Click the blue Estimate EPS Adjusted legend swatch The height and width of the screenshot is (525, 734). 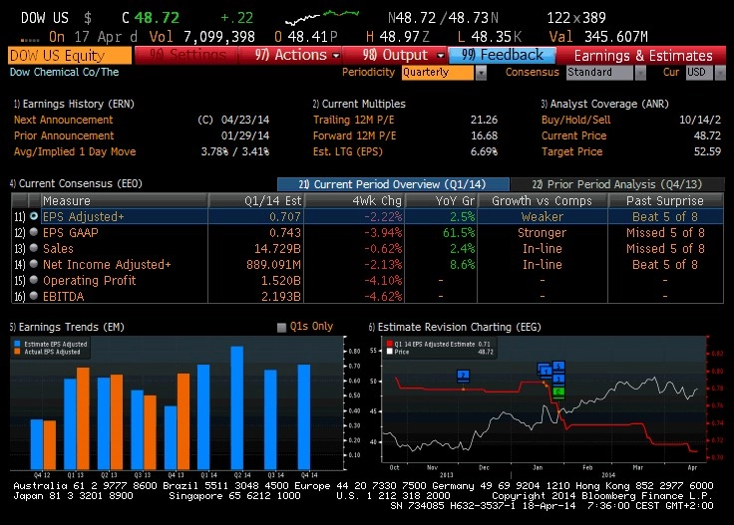click(x=17, y=344)
